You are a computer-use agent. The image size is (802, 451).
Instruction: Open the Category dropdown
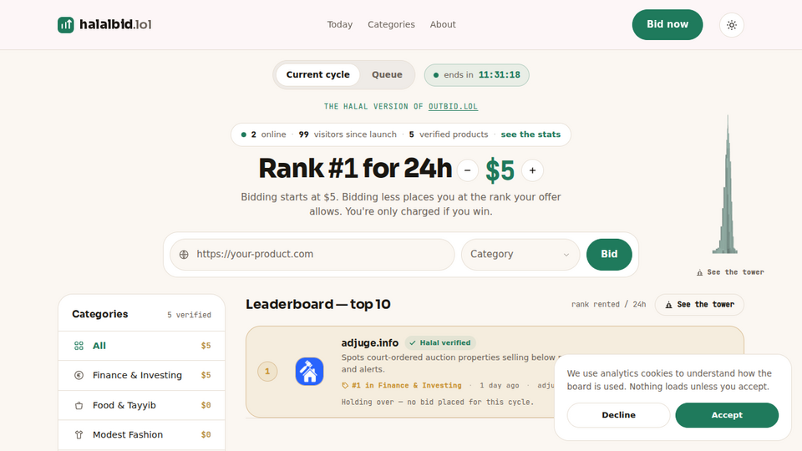point(520,254)
